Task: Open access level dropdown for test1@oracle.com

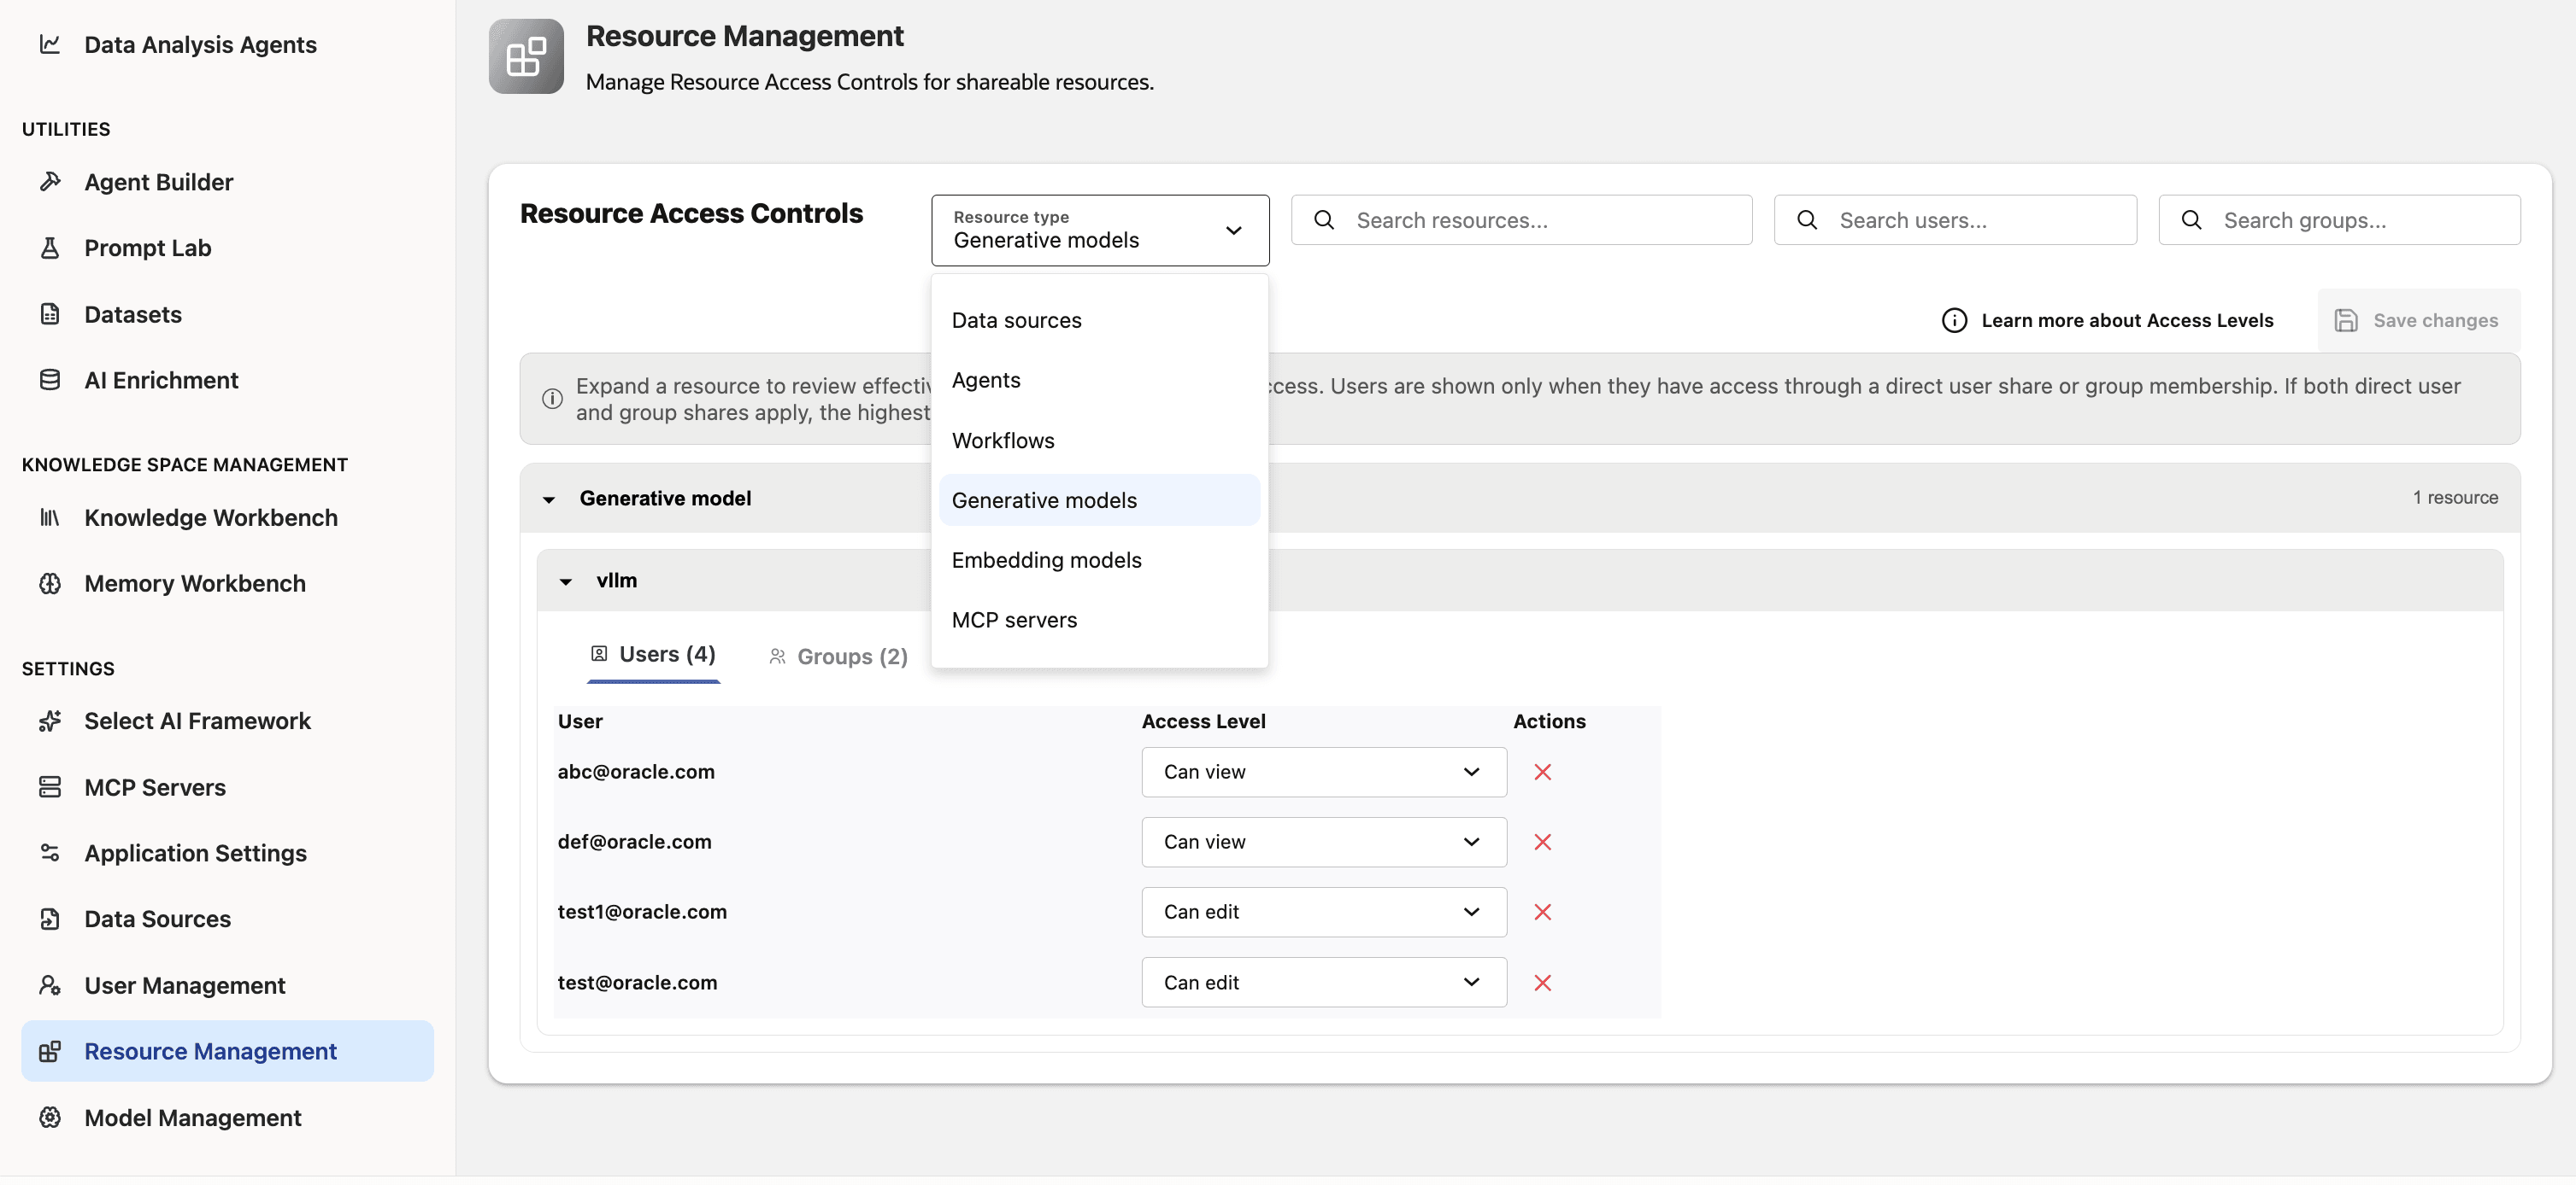Action: click(1324, 913)
